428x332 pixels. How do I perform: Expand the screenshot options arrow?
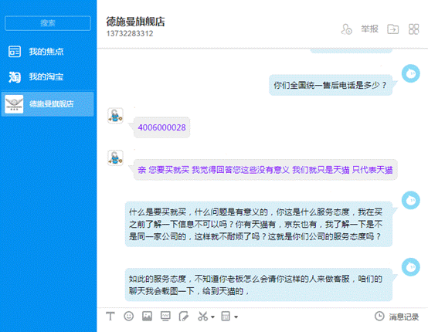(x=213, y=317)
